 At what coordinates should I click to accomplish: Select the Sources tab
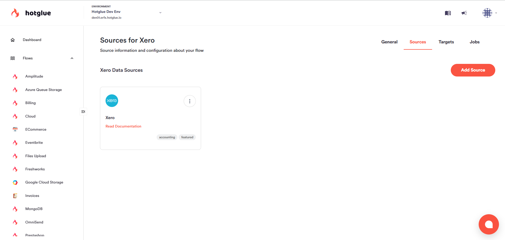[x=418, y=42]
